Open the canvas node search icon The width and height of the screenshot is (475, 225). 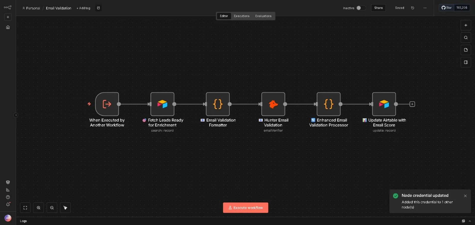click(466, 38)
